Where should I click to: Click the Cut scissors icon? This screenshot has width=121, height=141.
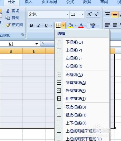click(8, 11)
